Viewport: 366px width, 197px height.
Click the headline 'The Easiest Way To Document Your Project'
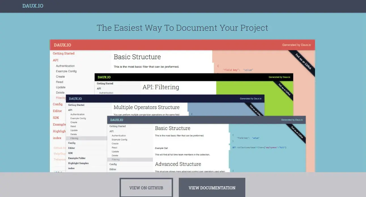click(x=182, y=28)
